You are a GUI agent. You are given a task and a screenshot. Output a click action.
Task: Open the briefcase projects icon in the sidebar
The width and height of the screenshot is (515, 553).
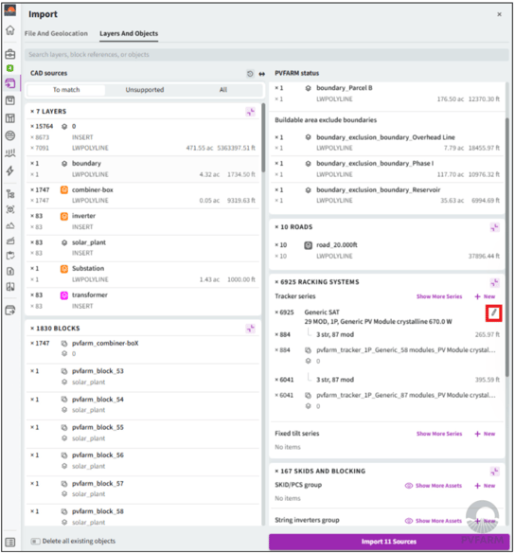pos(10,54)
